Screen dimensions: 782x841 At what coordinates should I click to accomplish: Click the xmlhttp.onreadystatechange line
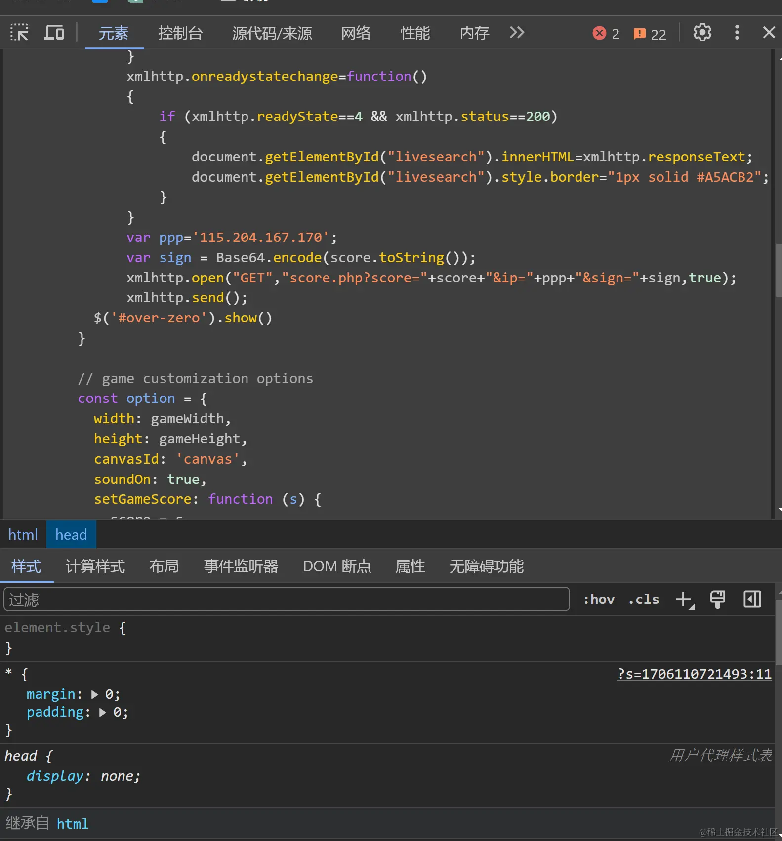tap(277, 77)
